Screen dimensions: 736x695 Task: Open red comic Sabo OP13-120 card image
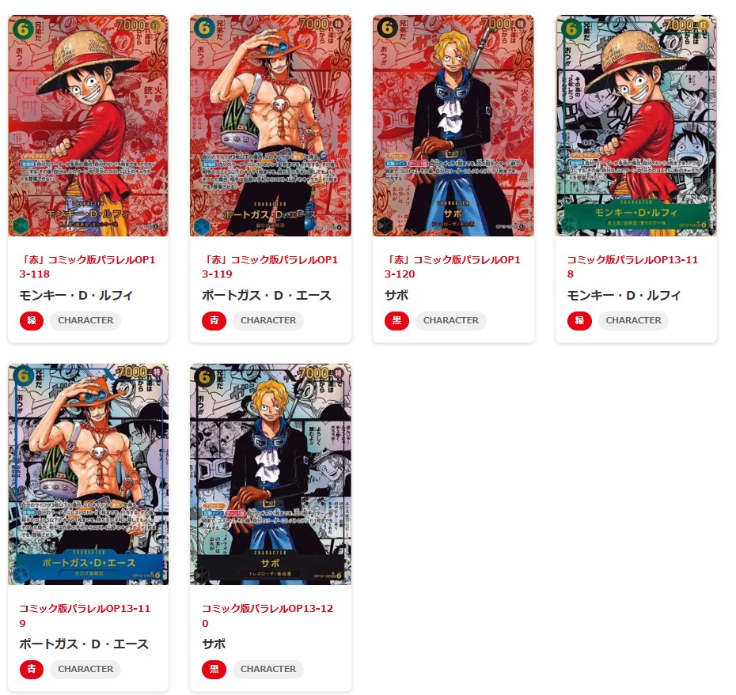click(453, 125)
